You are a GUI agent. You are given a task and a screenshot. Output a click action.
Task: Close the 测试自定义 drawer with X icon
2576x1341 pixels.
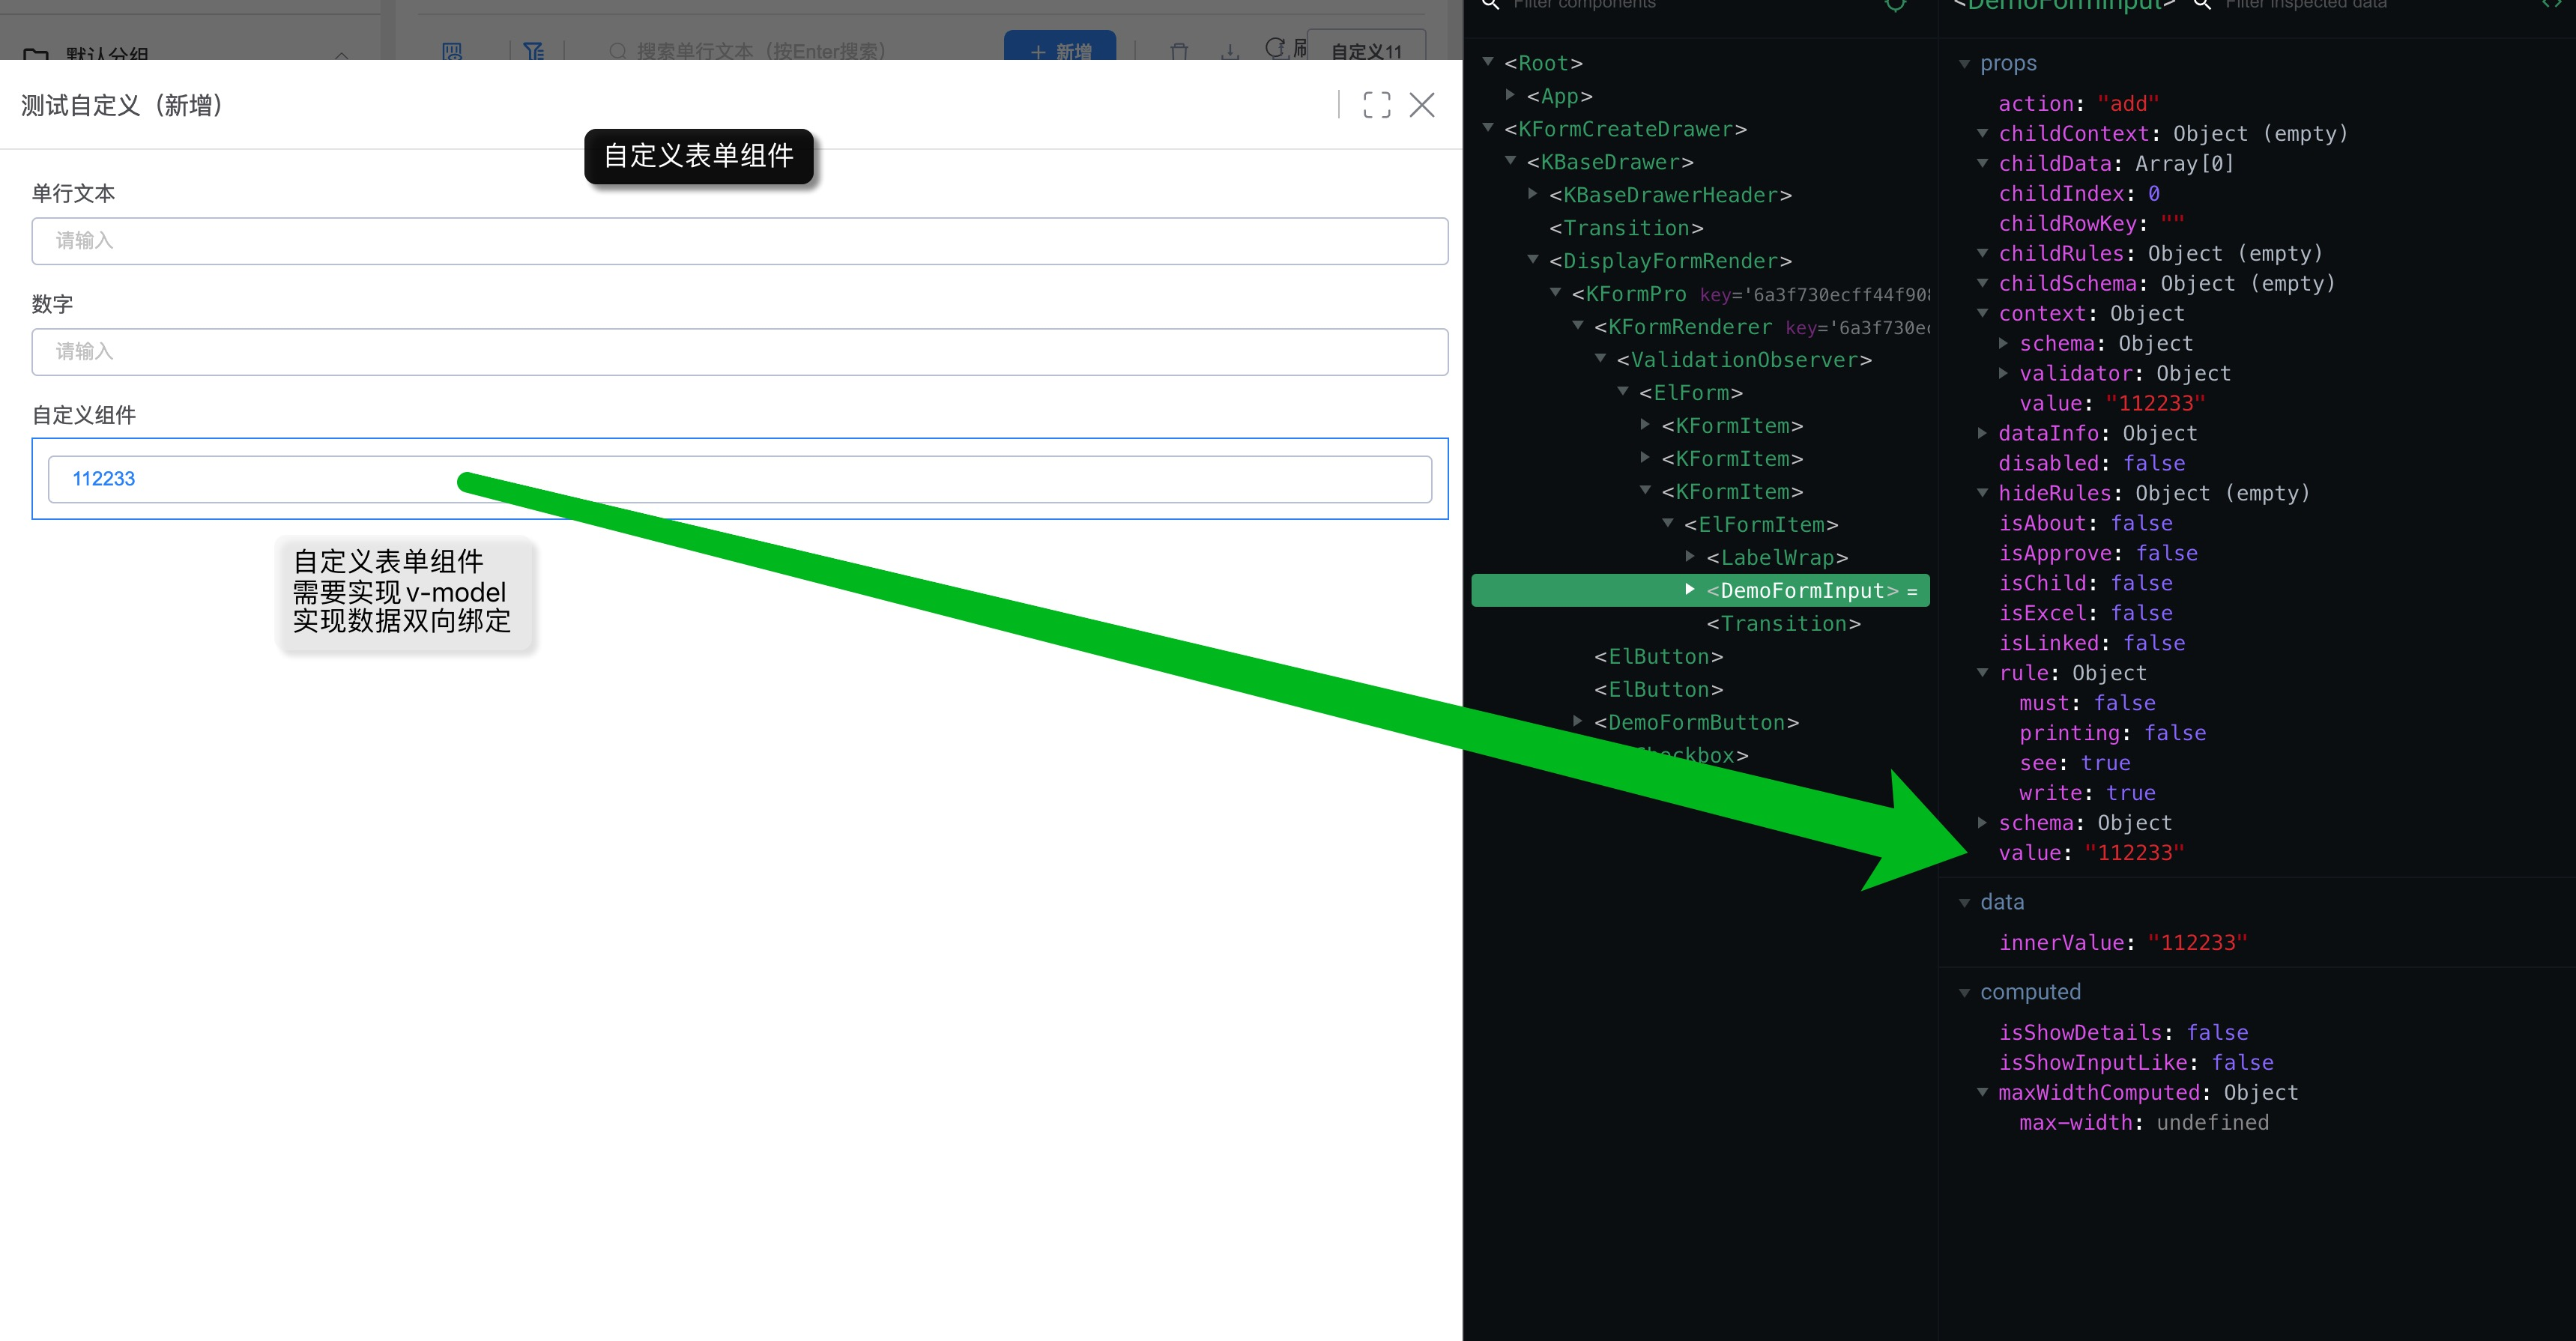point(1421,105)
